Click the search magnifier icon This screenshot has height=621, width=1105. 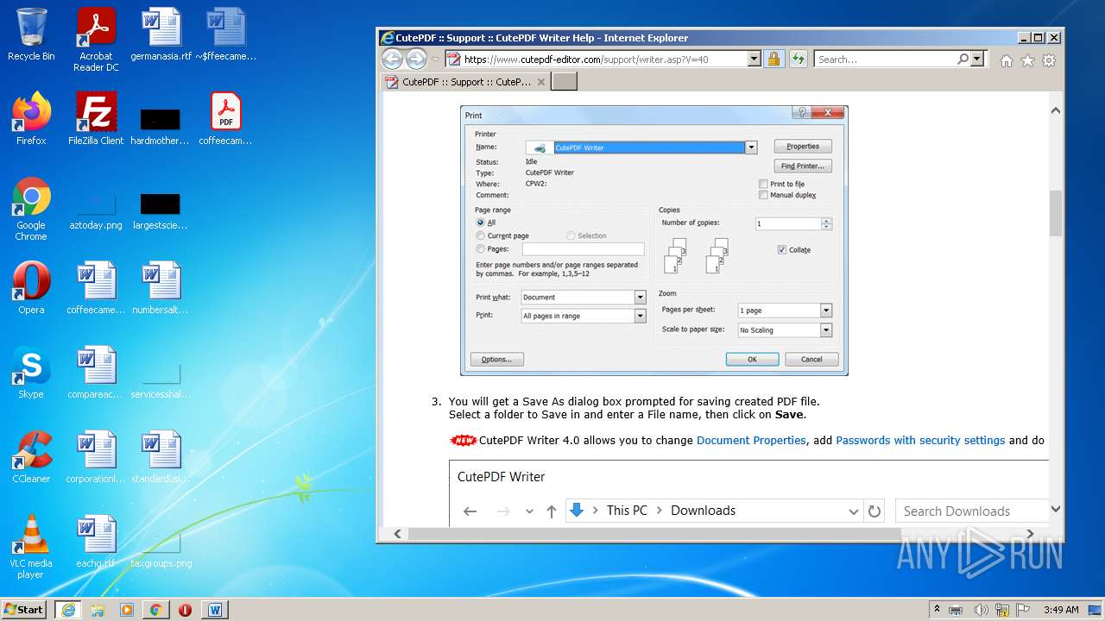[x=963, y=59]
